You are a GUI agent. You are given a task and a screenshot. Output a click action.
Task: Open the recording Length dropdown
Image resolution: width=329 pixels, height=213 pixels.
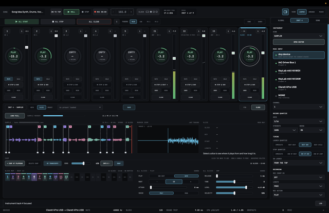coord(299,186)
